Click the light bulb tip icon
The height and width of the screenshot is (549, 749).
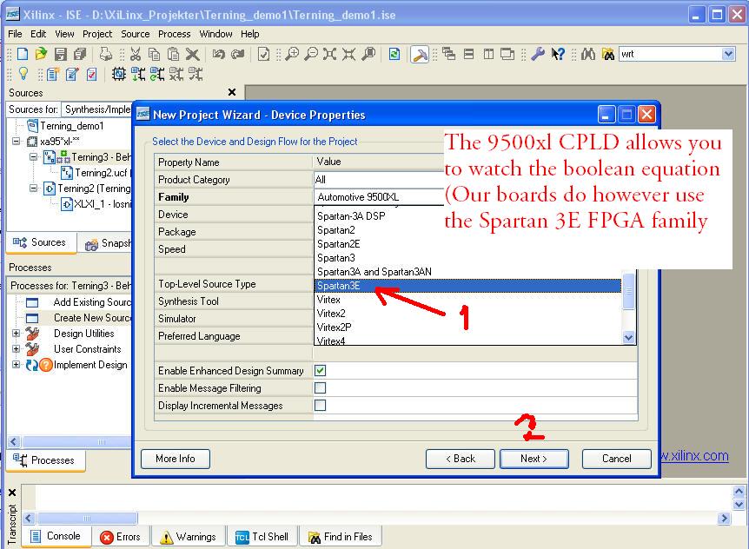pos(23,74)
